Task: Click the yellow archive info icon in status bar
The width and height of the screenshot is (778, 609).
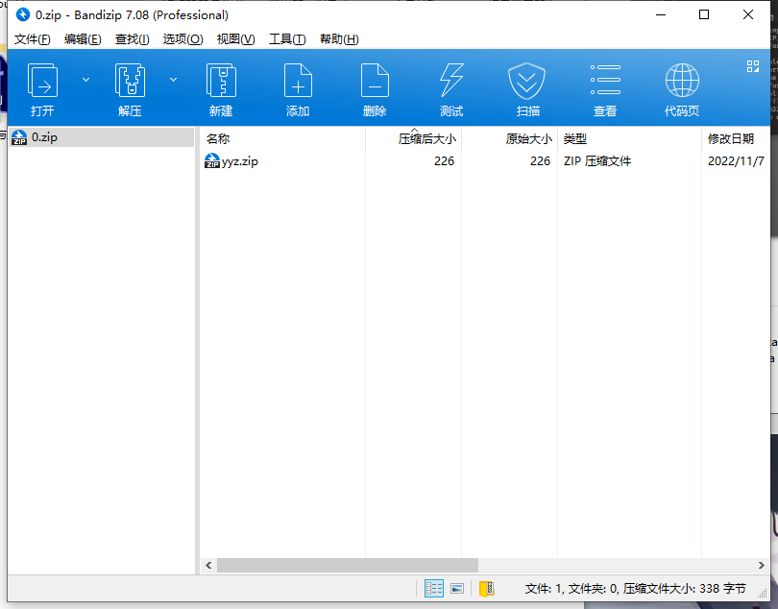Action: click(x=487, y=589)
